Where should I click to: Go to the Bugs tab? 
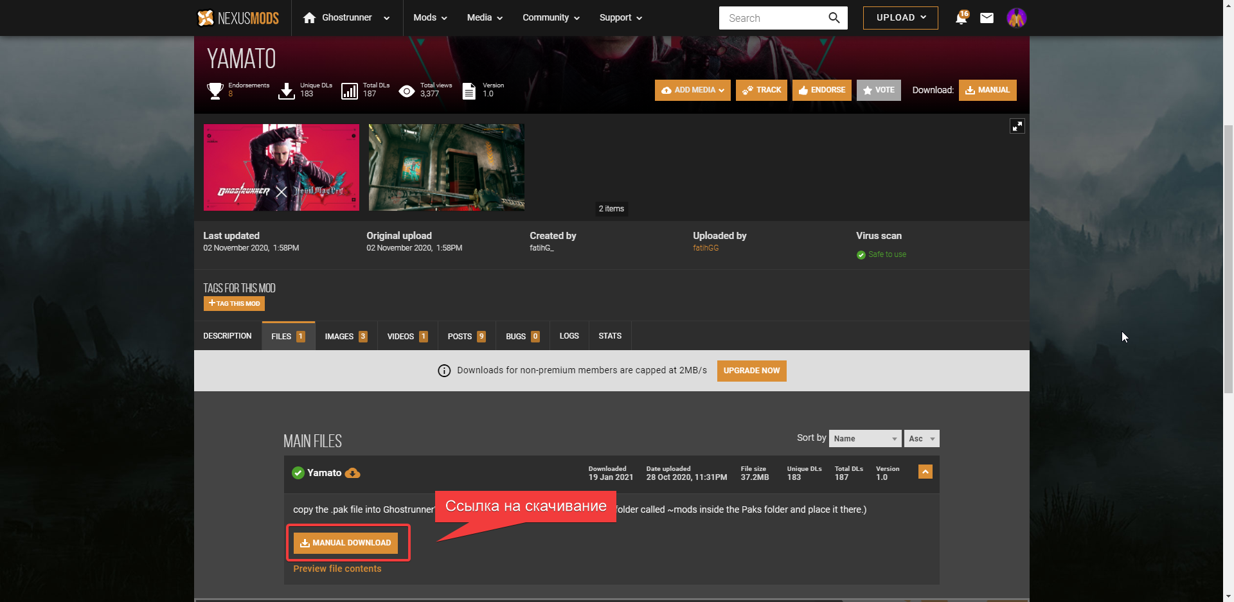pos(523,336)
